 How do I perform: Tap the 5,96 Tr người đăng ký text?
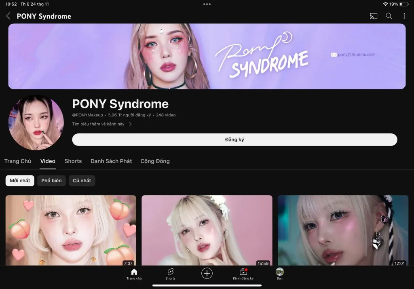coord(129,115)
